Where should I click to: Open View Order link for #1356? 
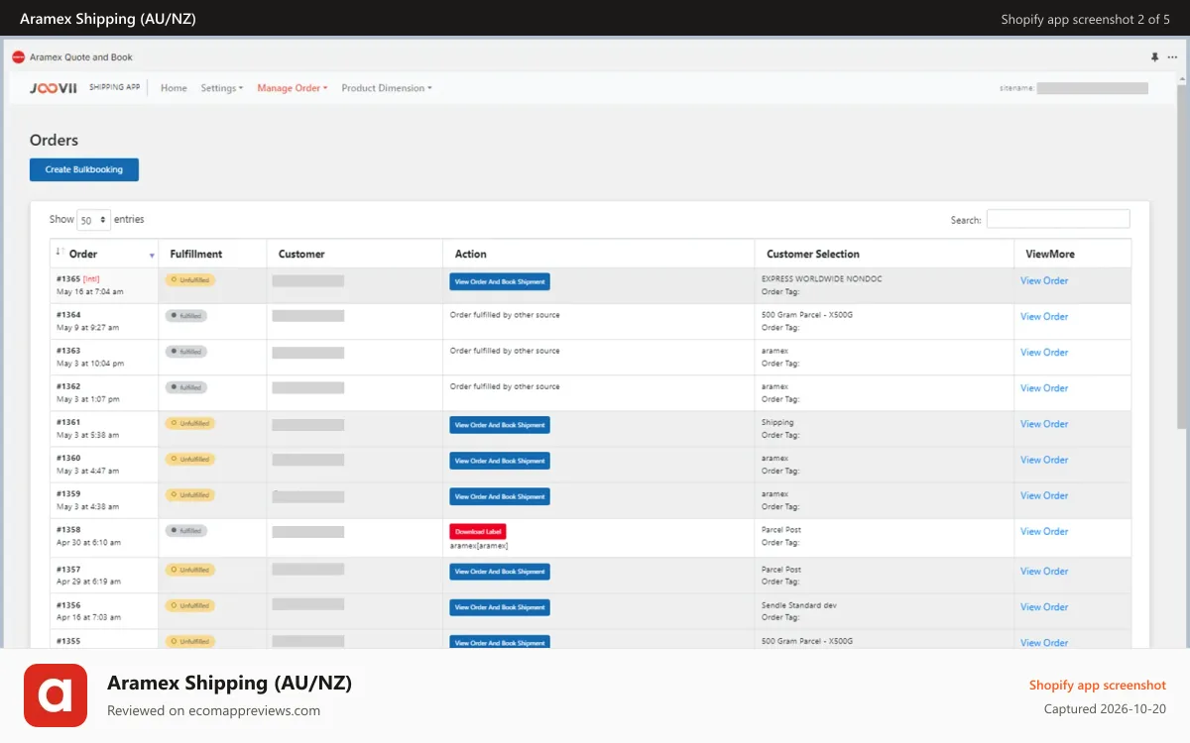tap(1044, 606)
